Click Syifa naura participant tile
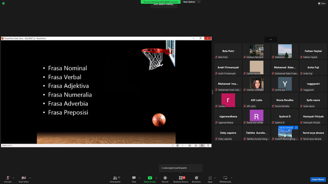 313,100
